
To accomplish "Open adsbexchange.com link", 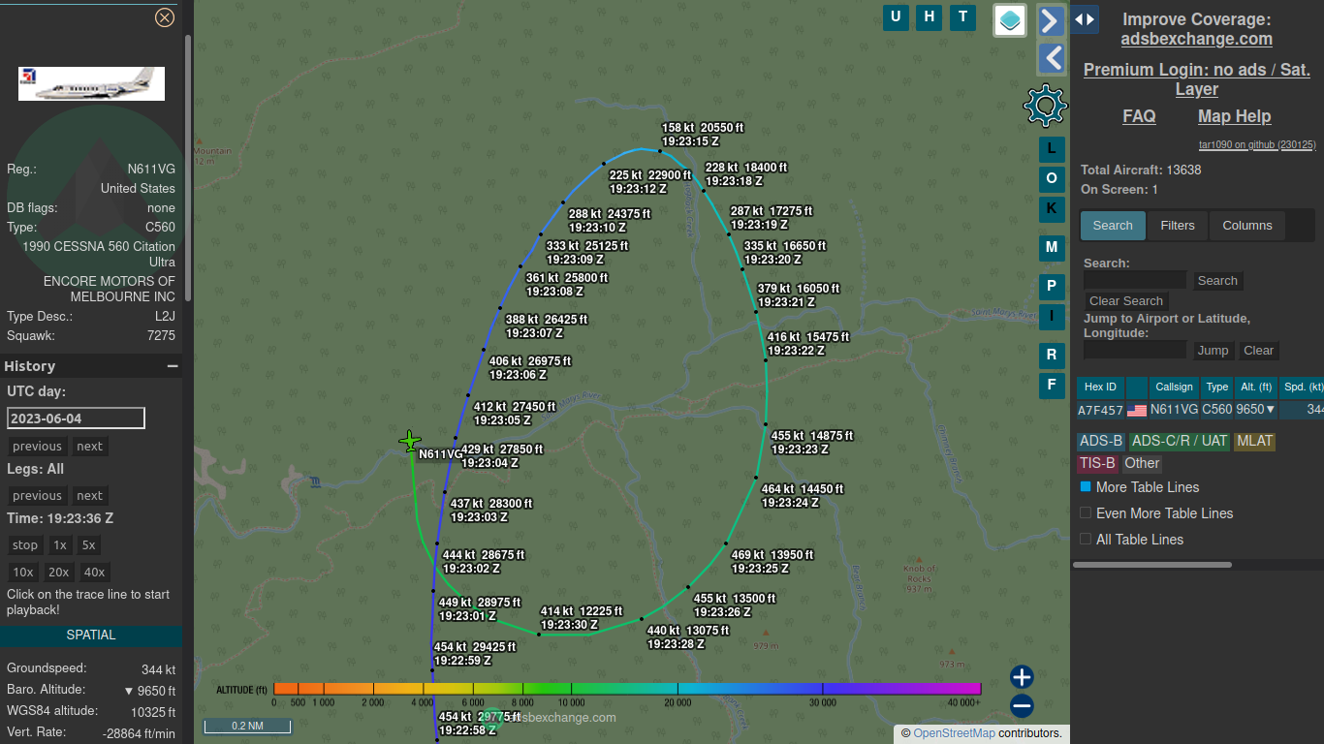I will click(x=1196, y=39).
